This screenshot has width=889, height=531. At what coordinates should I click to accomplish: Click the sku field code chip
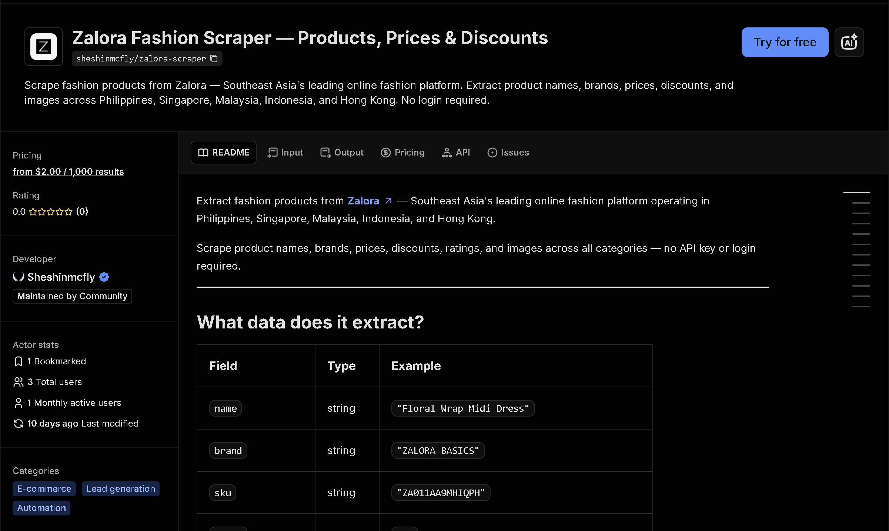pos(223,493)
